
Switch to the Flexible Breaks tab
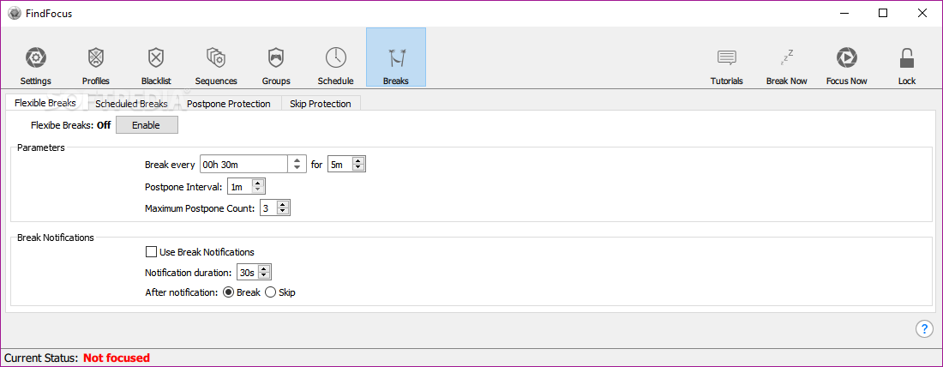(x=45, y=103)
